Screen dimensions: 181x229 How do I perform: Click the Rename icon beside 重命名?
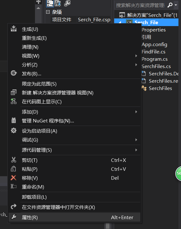point(14,186)
